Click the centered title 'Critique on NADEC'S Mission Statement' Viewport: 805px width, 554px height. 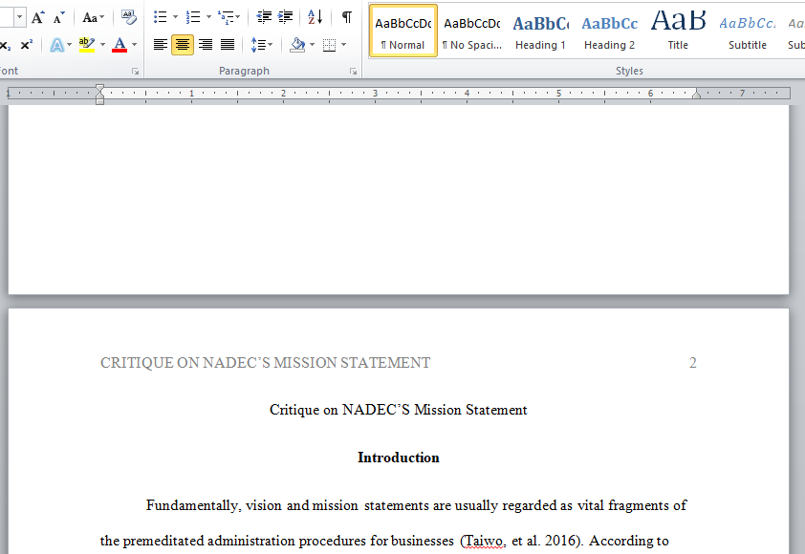coord(399,410)
